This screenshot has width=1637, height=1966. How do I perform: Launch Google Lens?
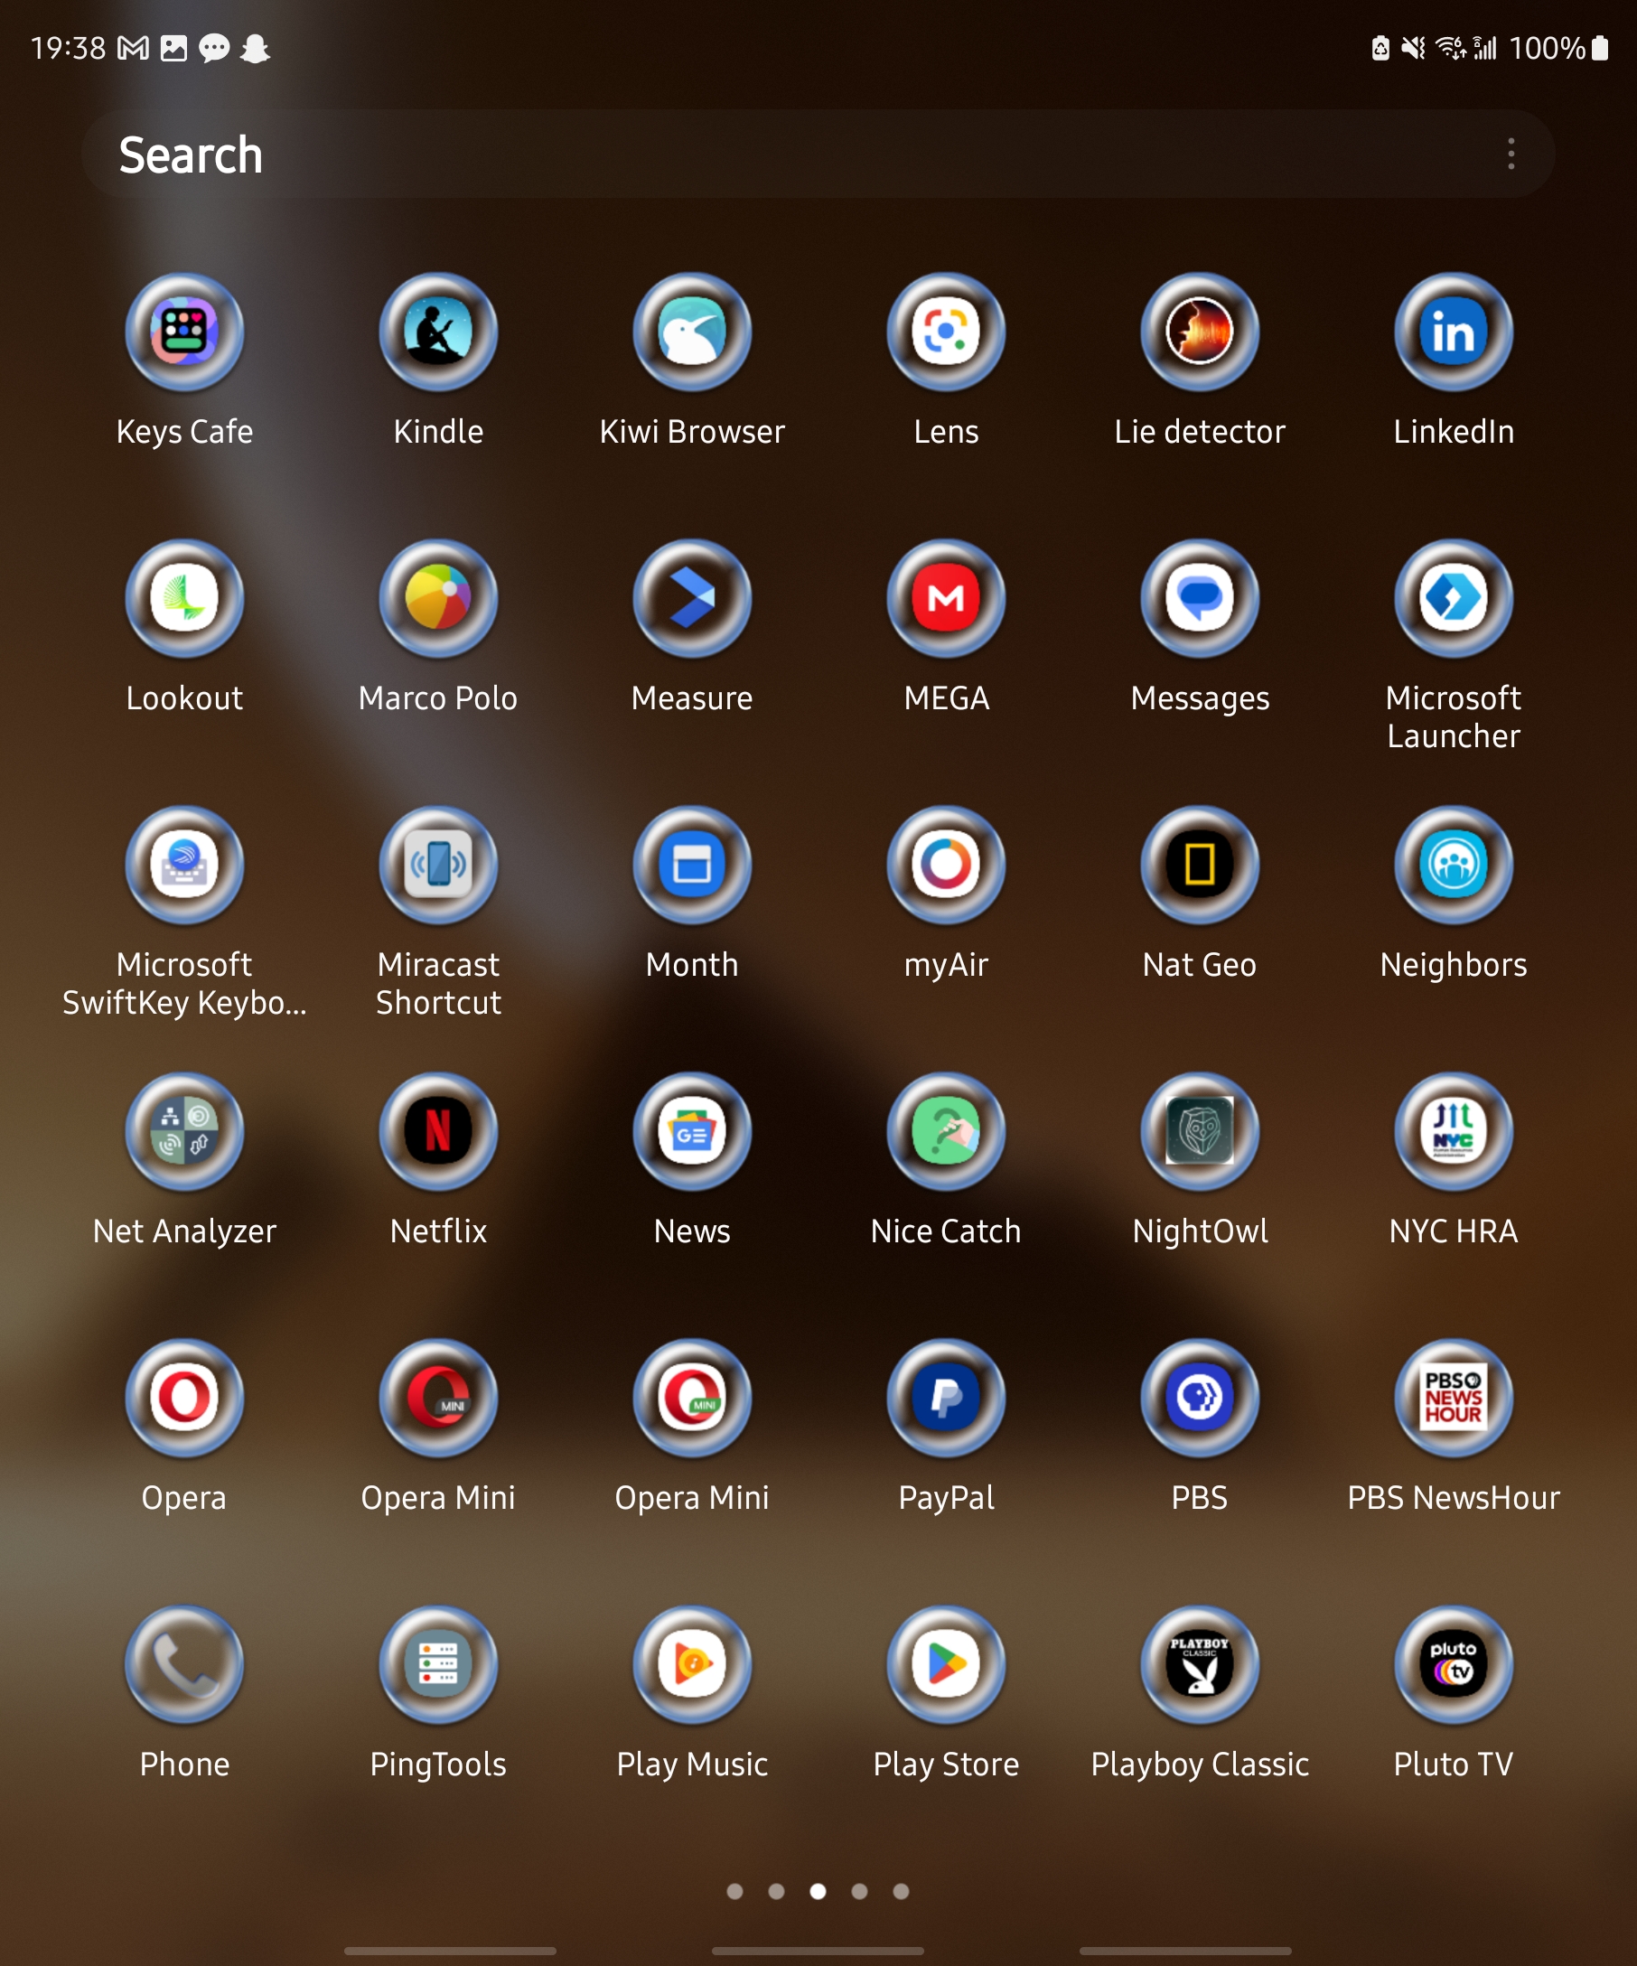[945, 332]
